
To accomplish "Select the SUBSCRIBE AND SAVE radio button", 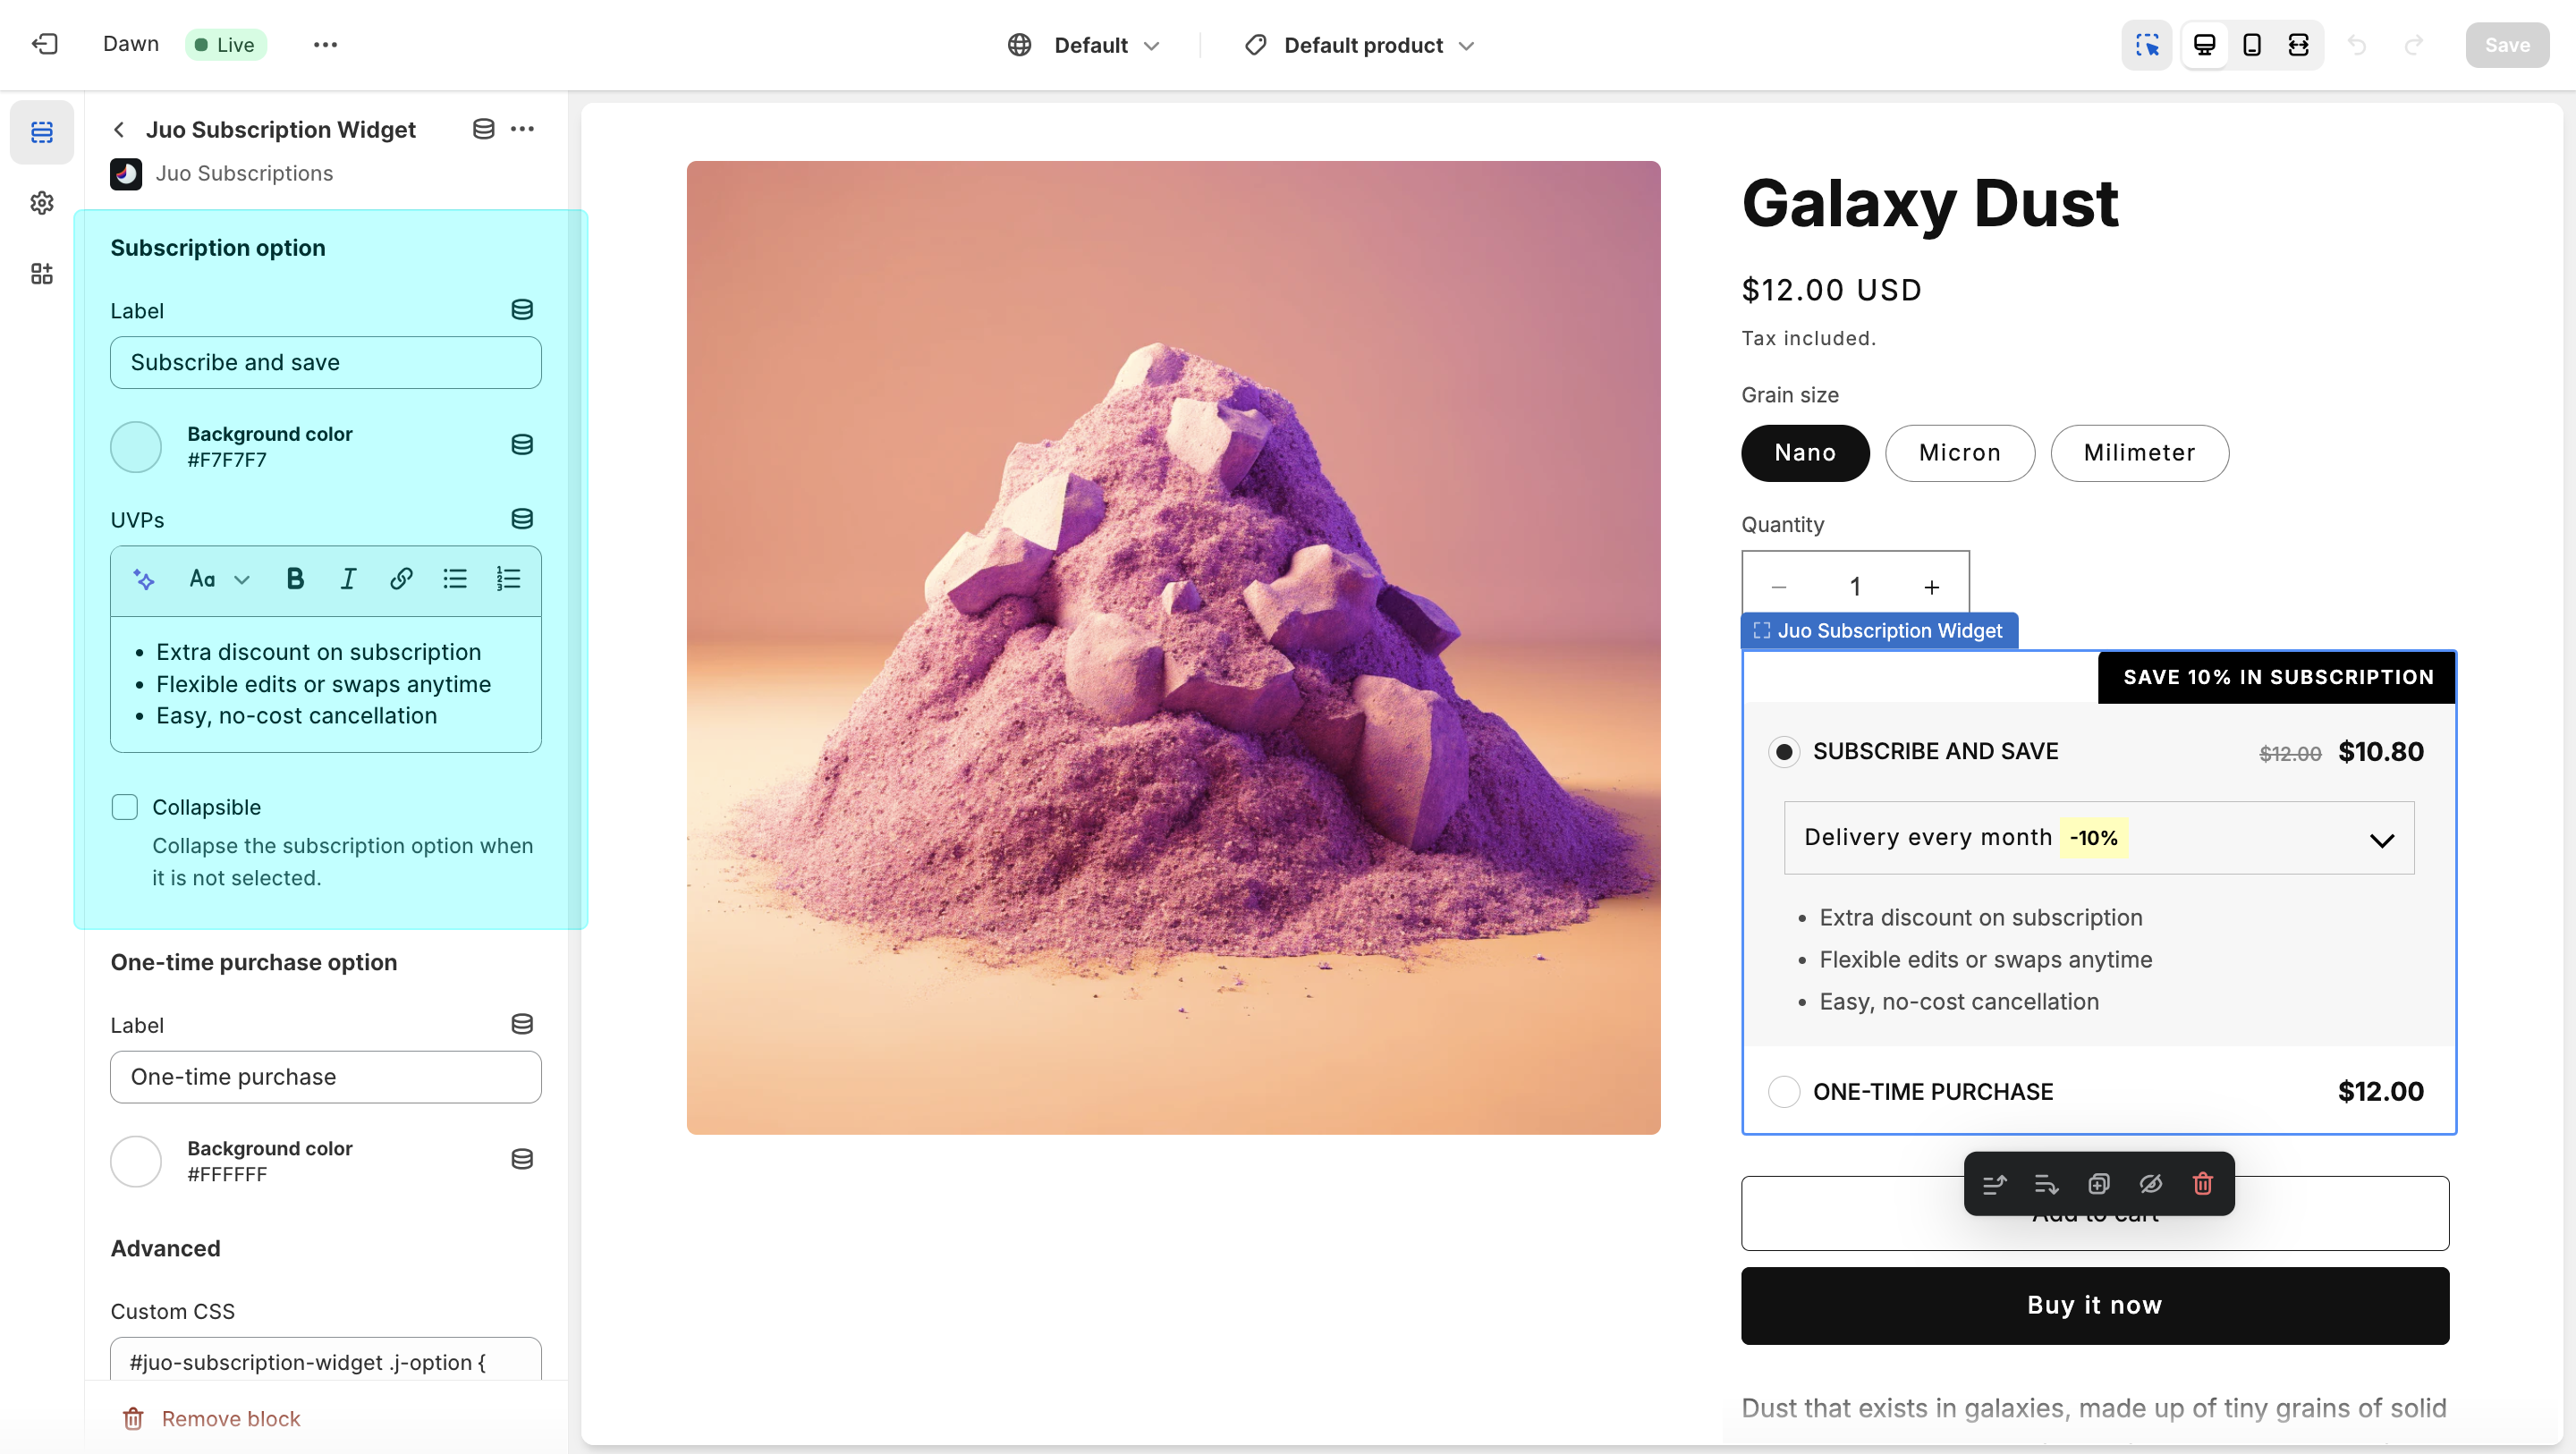I will pyautogui.click(x=1784, y=750).
